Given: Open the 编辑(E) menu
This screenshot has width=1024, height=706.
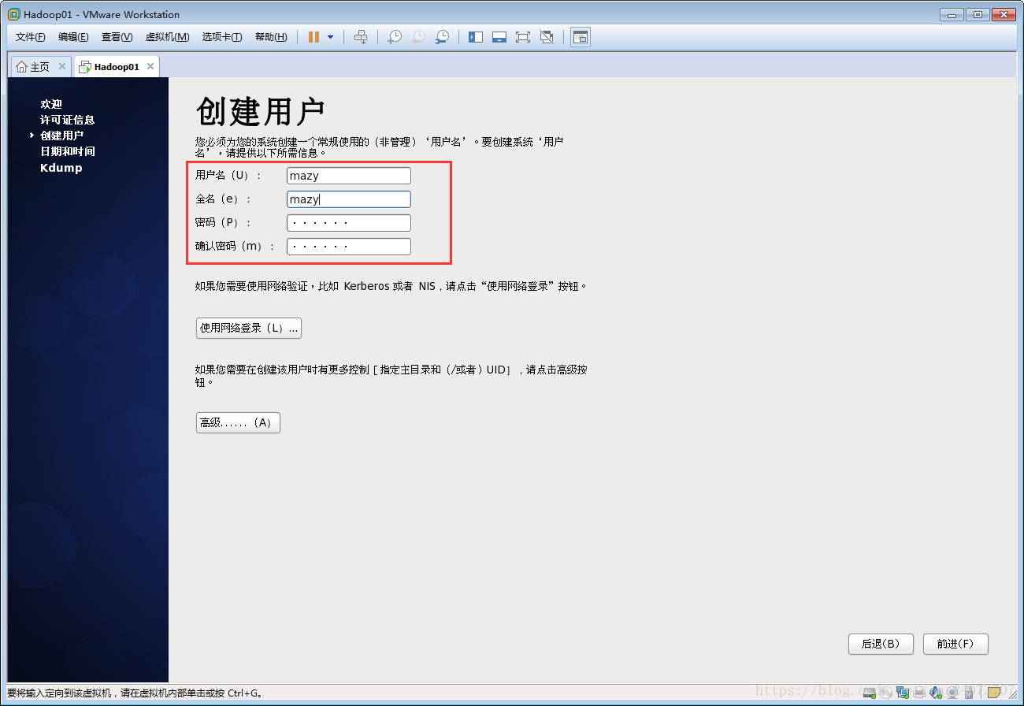Looking at the screenshot, I should (x=73, y=37).
